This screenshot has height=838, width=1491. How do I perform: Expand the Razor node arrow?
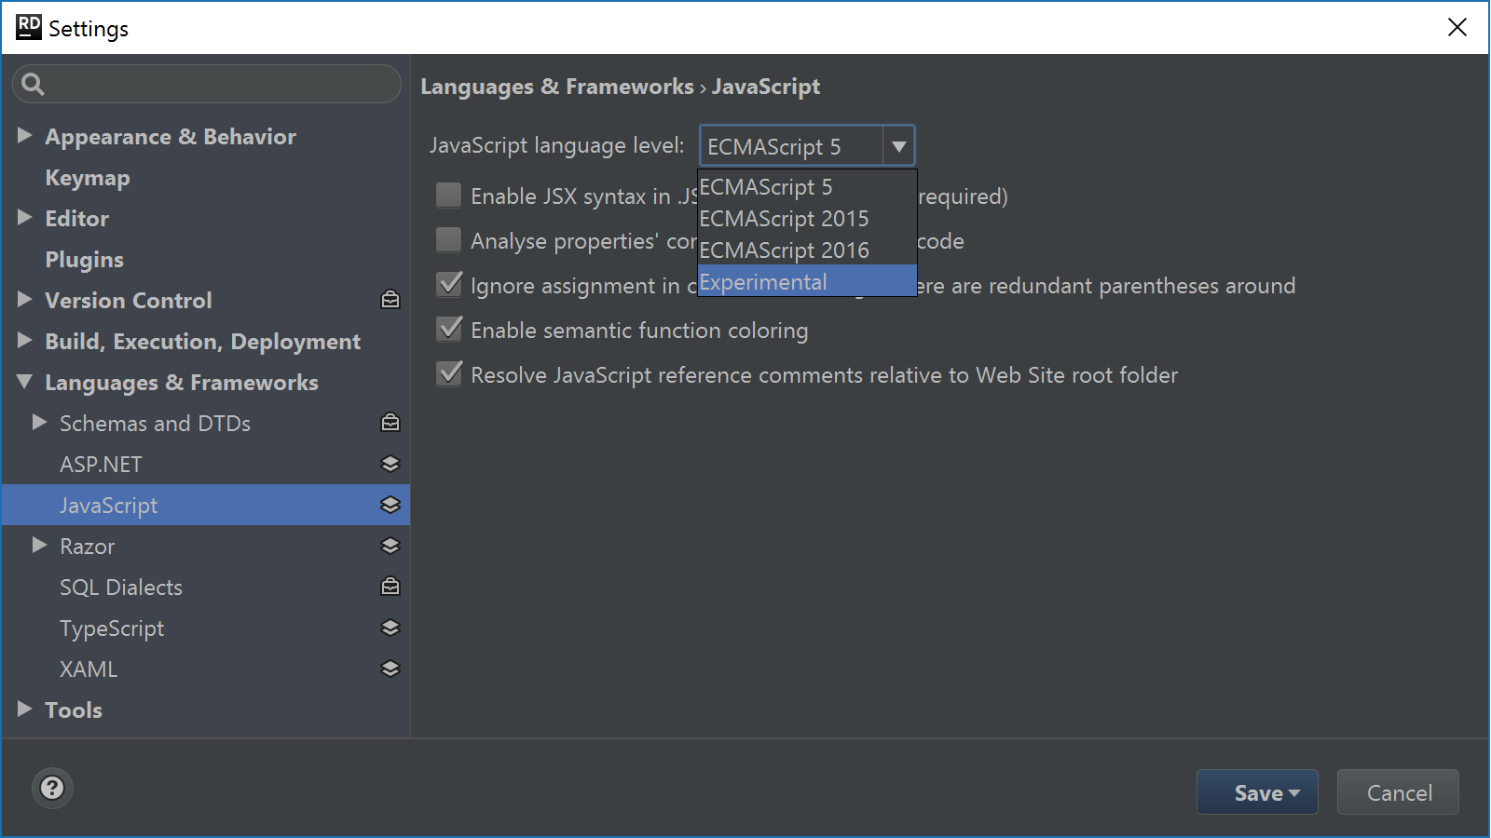point(39,546)
